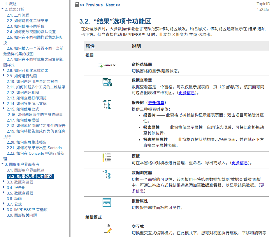Viewport: 274px width, 237px height.
Task: Collapse the 3. 图形用户界面参考 section
Action: pos(2,164)
